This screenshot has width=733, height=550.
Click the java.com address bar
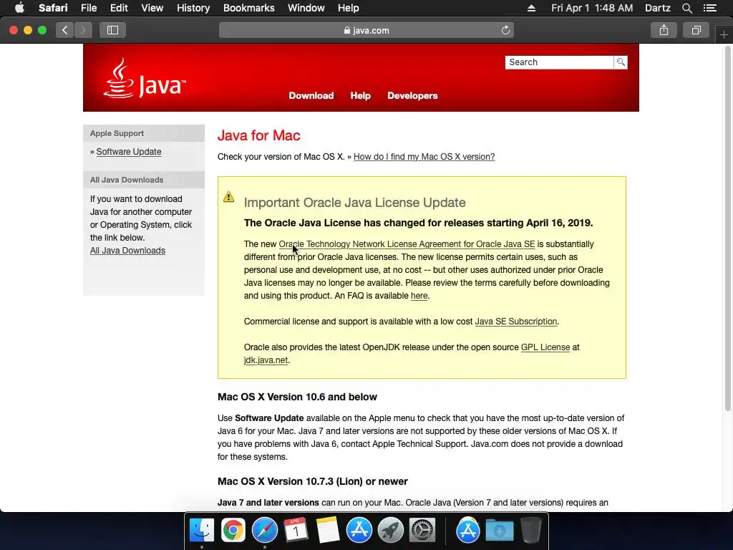point(366,30)
